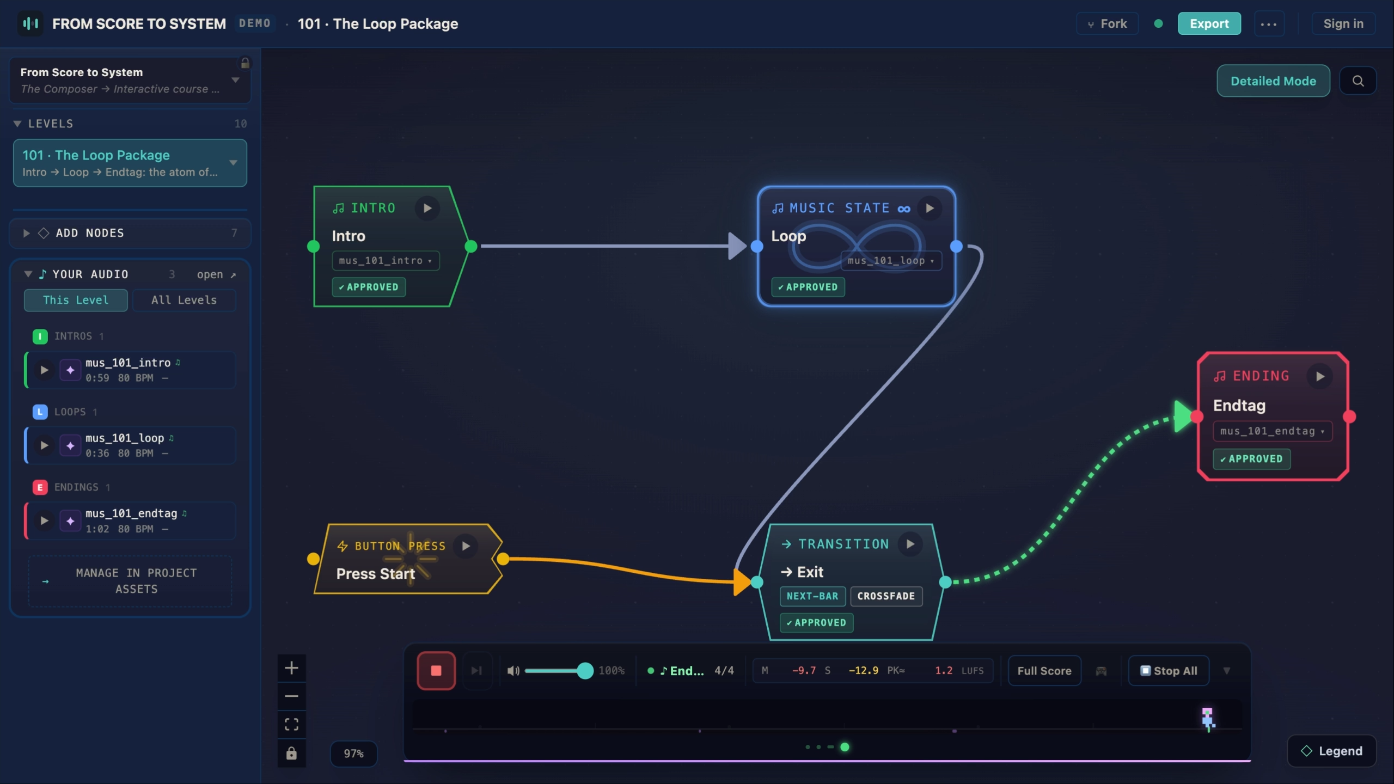Adjust the master volume slider knob
The height and width of the screenshot is (784, 1394).
pos(585,671)
